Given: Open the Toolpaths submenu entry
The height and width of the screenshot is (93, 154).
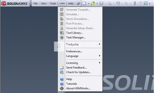Looking at the screenshot, I should [80, 44].
